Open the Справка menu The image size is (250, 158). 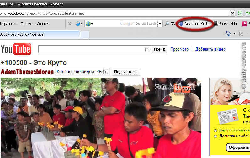coord(43,24)
